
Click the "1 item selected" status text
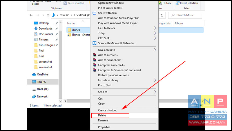click(52, 105)
